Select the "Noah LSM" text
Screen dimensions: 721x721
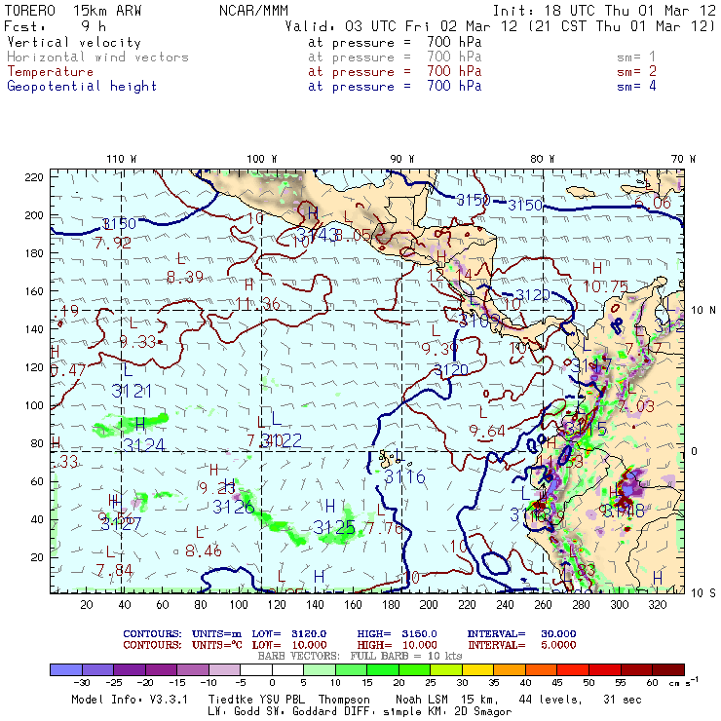click(422, 700)
